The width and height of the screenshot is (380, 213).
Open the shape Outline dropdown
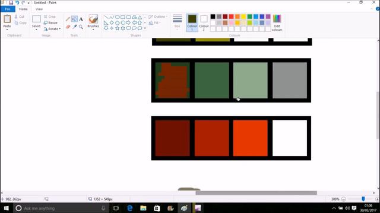click(158, 17)
